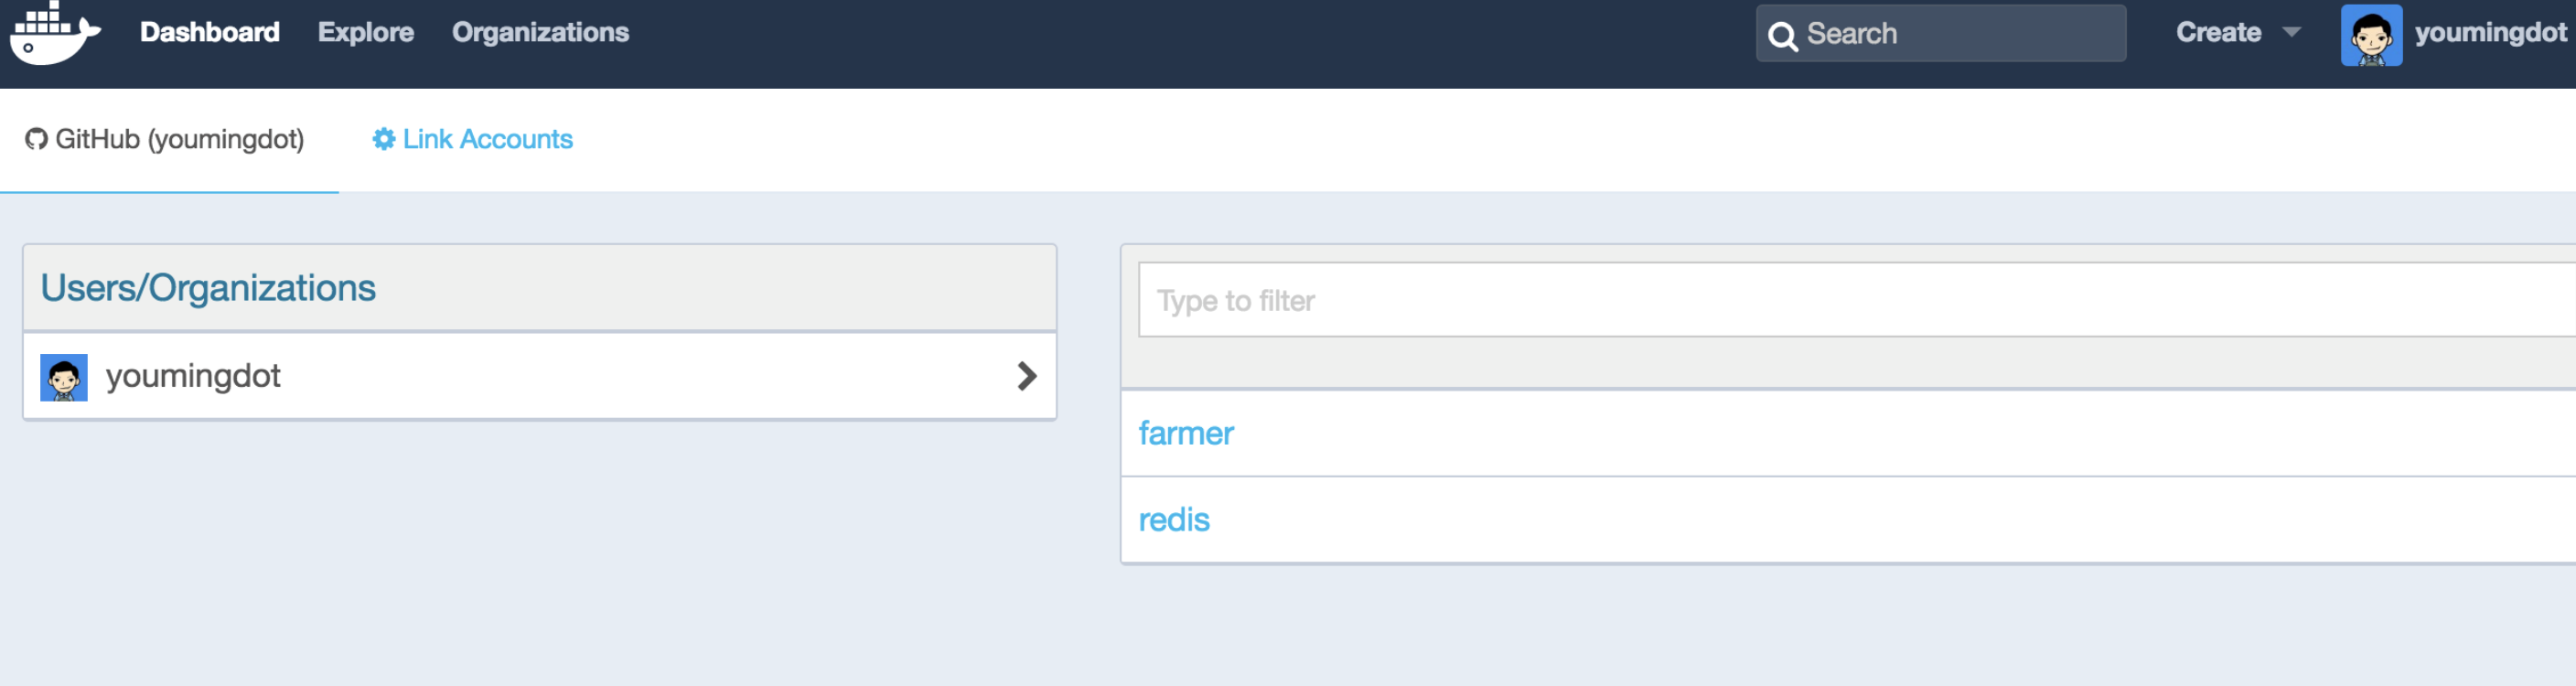The width and height of the screenshot is (2576, 686).
Task: Expand youmingdot with the chevron arrow
Action: click(1026, 376)
